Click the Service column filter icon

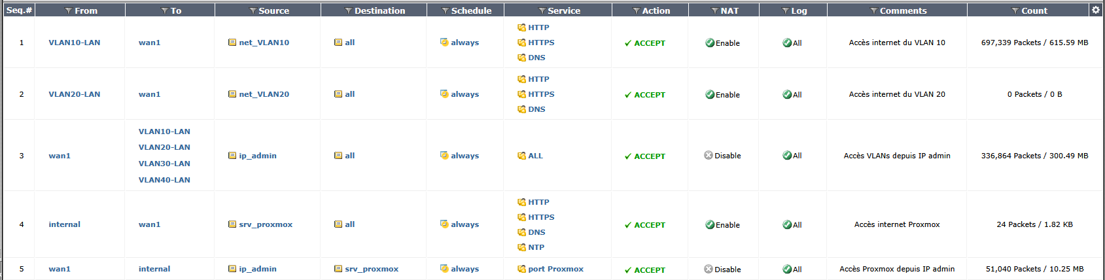point(542,11)
